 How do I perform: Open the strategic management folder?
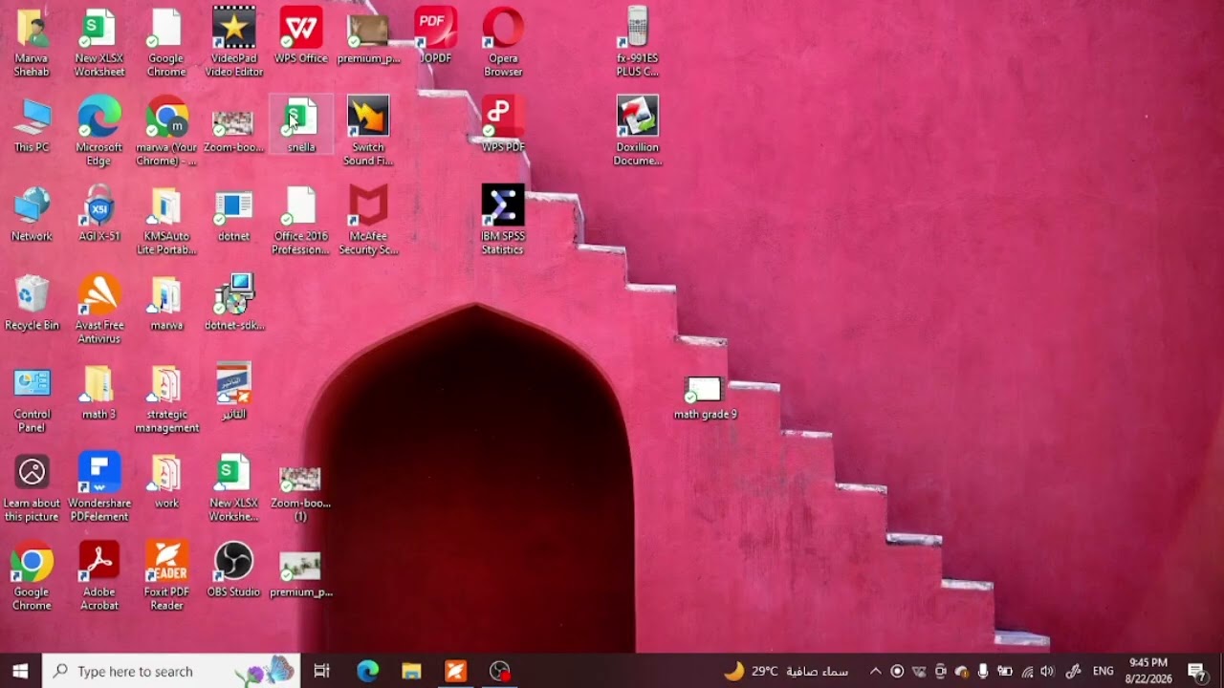pos(166,398)
